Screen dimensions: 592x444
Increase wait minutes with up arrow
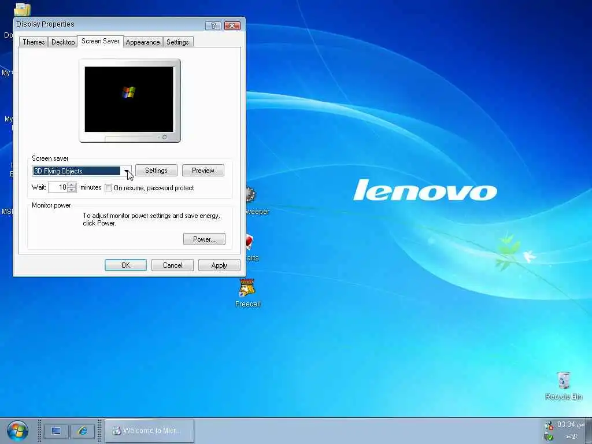point(72,184)
